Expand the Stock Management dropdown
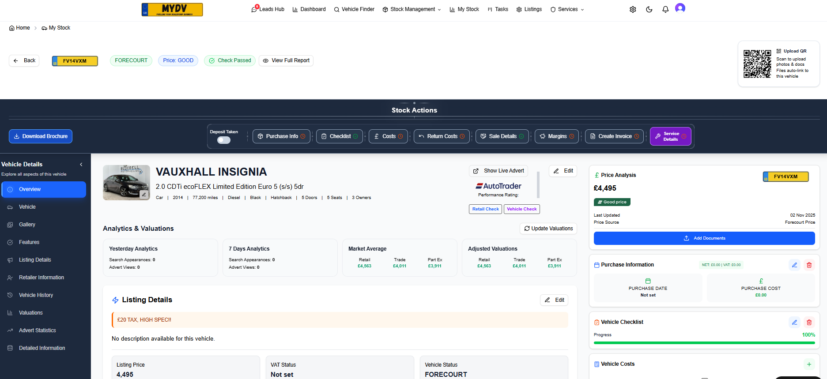The width and height of the screenshot is (827, 379). tap(412, 9)
